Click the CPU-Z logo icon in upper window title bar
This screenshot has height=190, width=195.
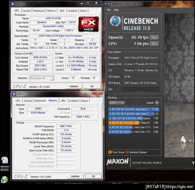tap(13, 4)
